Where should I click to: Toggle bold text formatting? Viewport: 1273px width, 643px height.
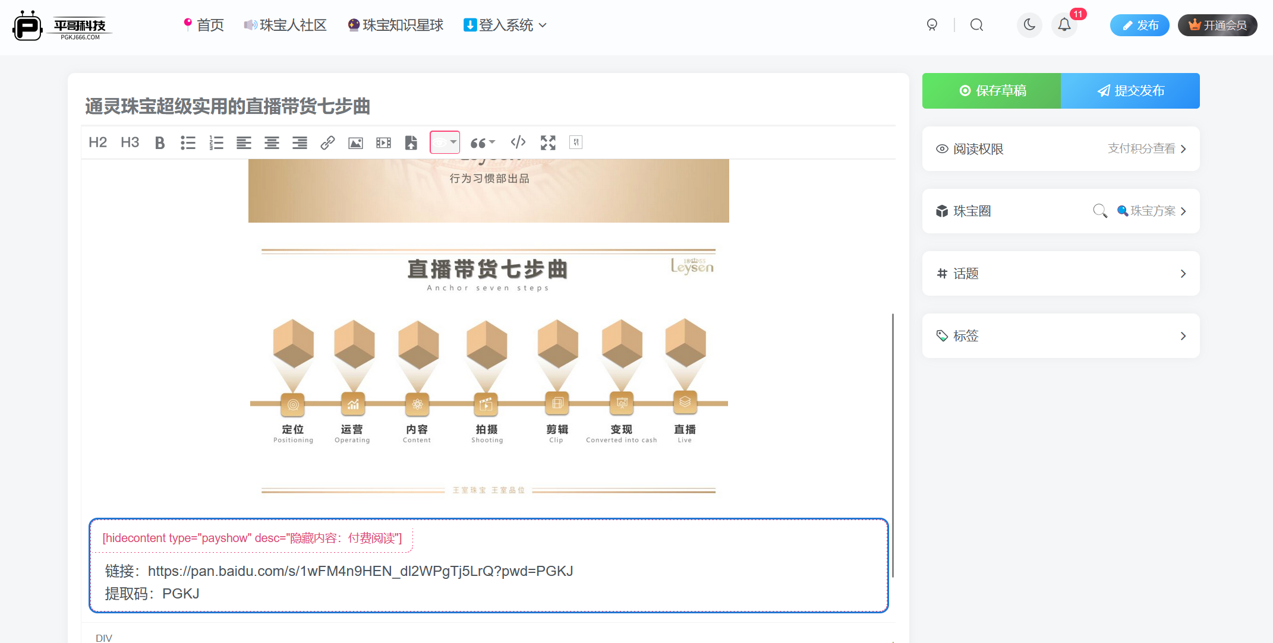(x=159, y=142)
